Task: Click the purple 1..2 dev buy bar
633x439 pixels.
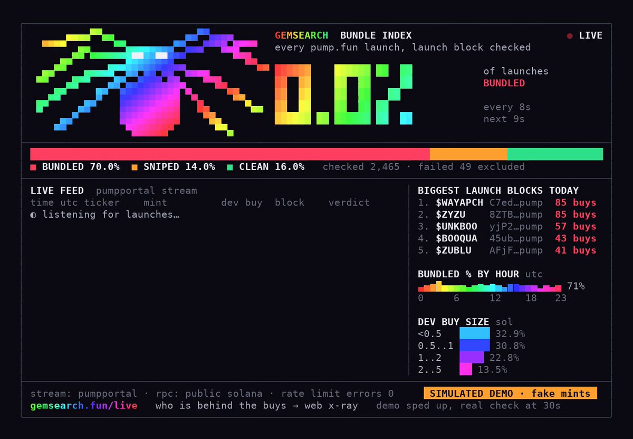Action: click(x=471, y=357)
